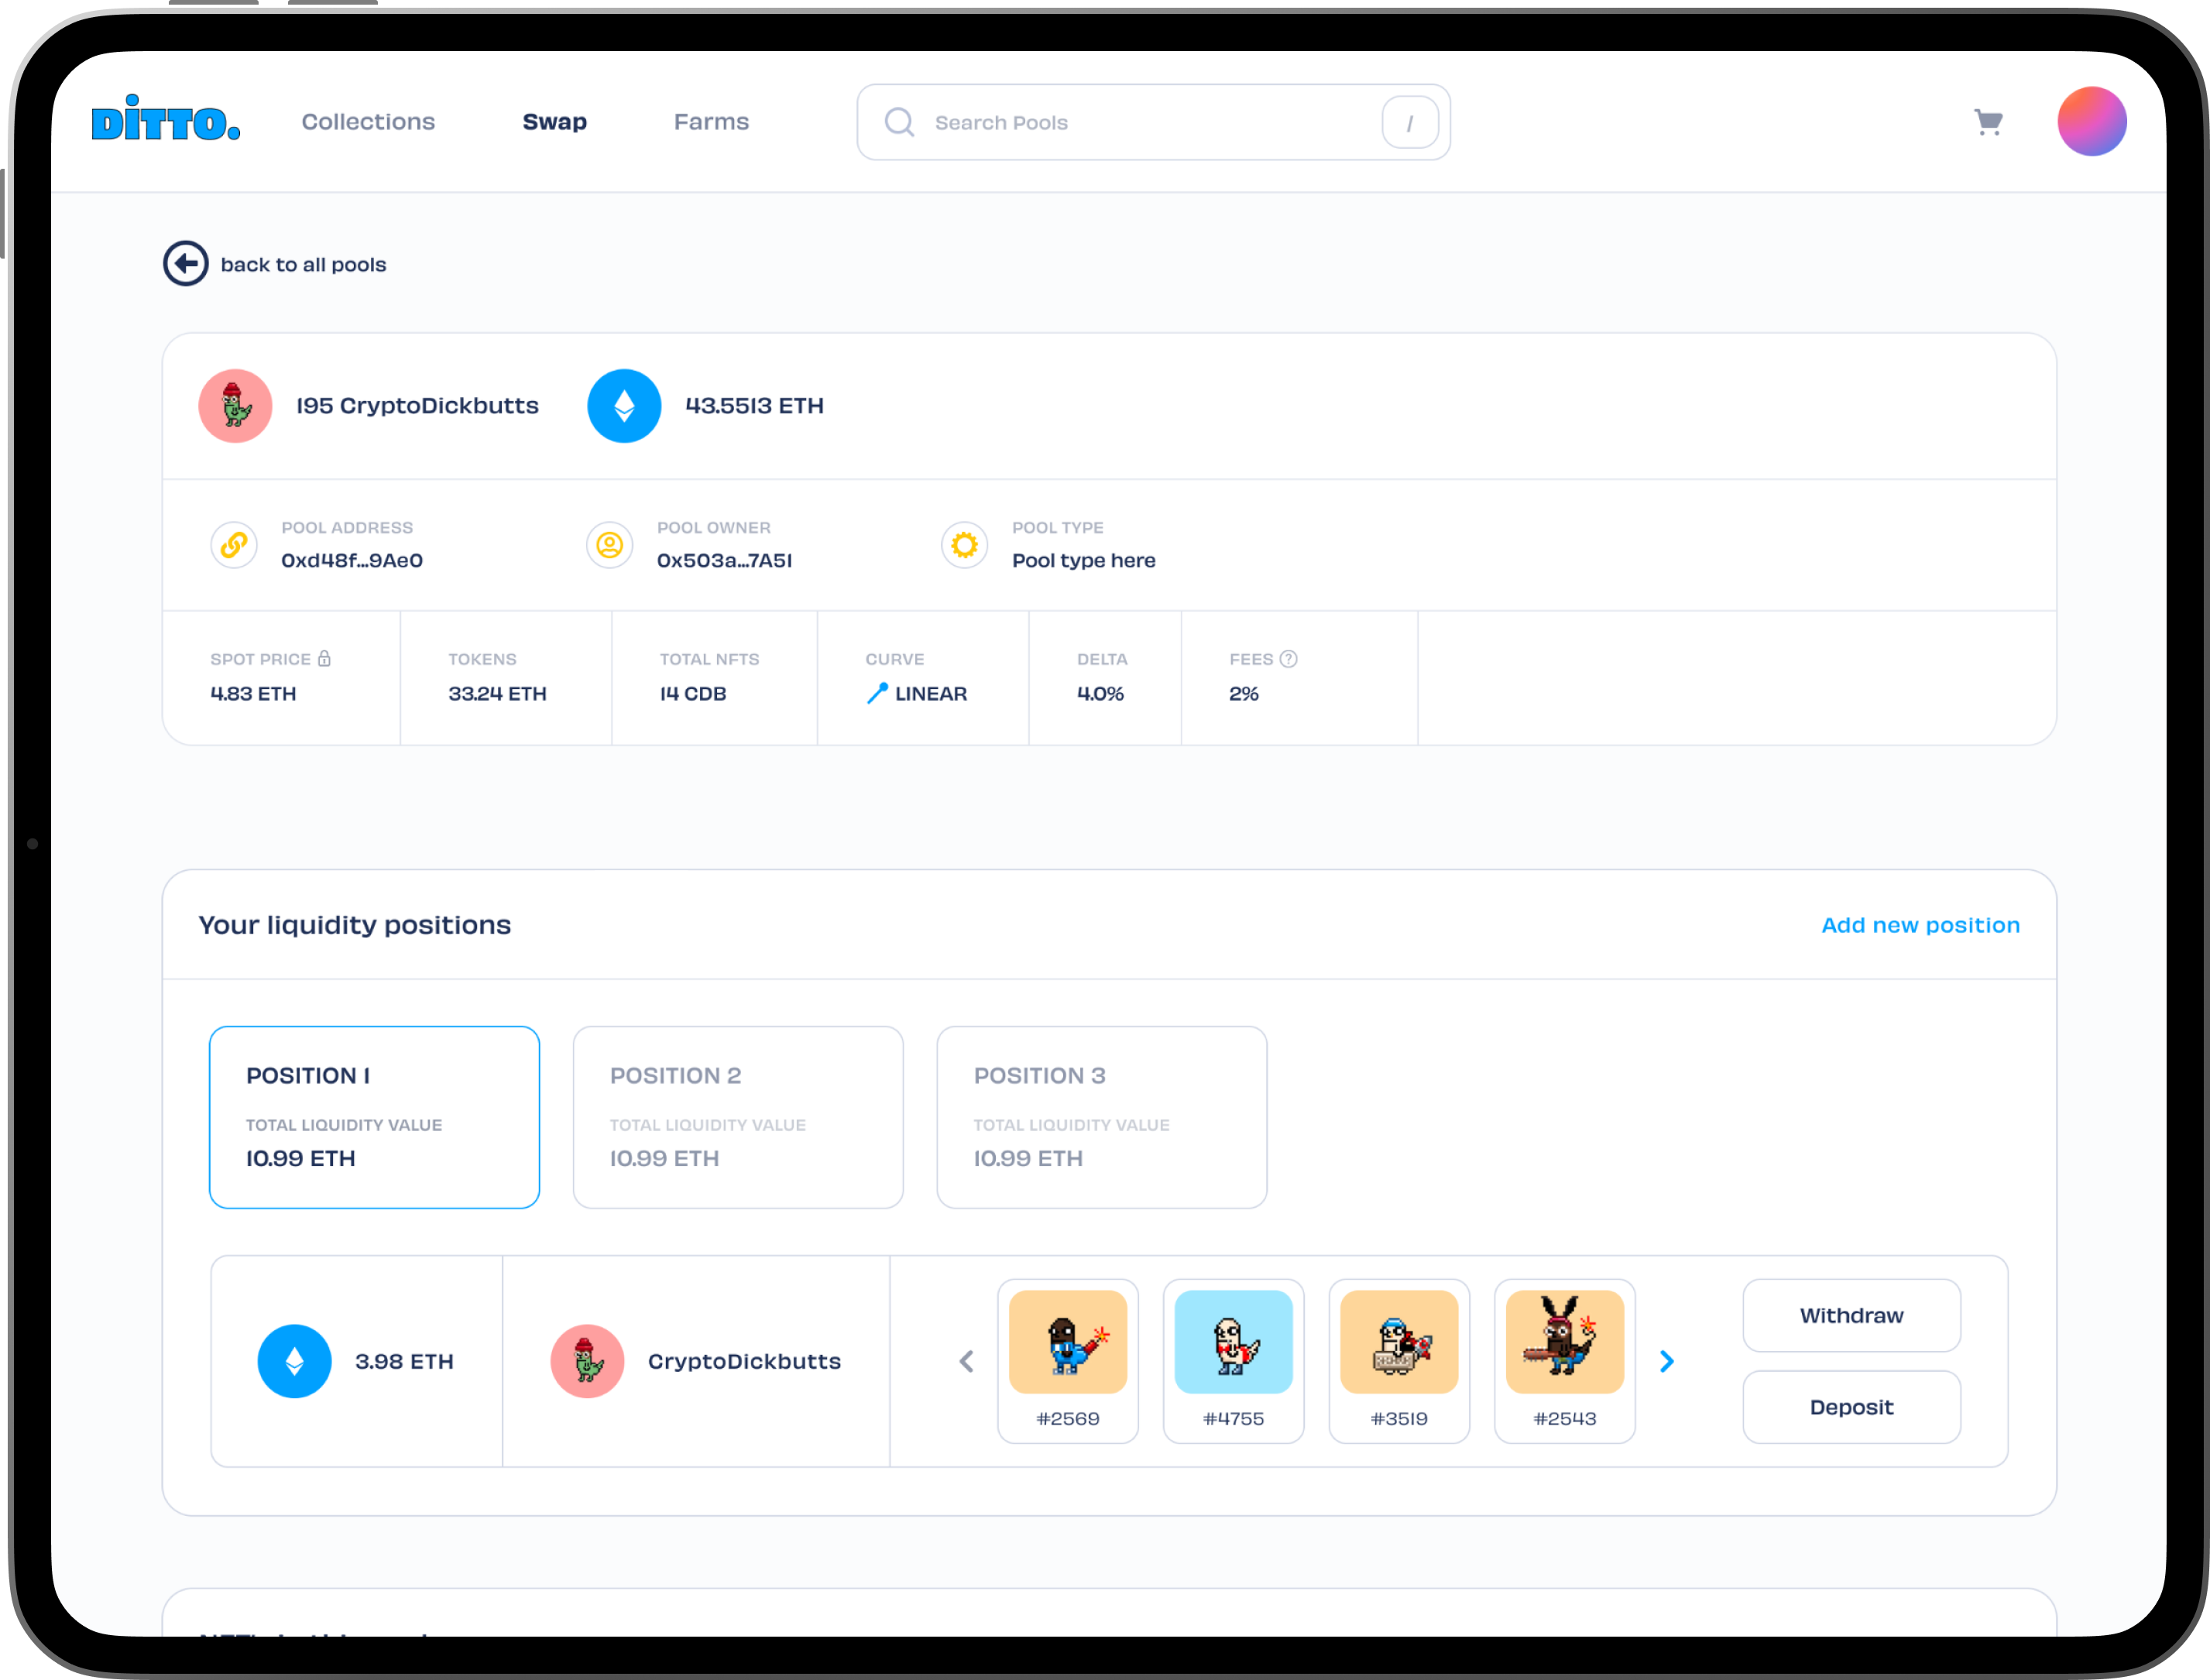Select NFT thumbnail #4755

1233,1359
